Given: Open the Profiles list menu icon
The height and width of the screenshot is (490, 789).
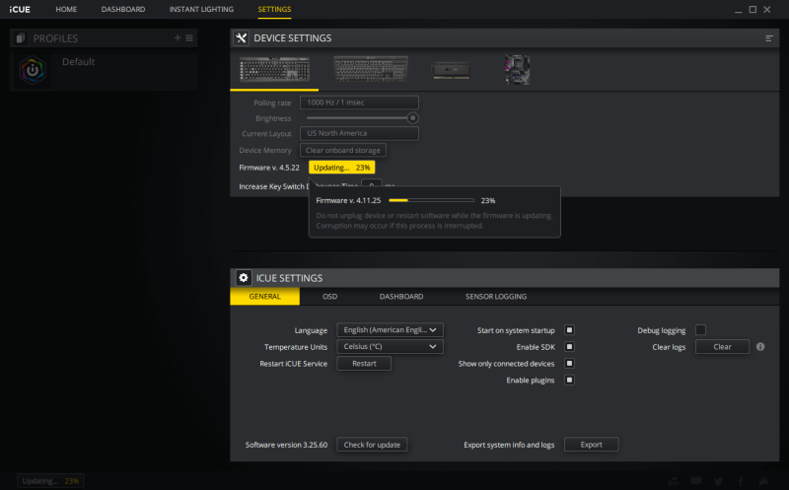Looking at the screenshot, I should click(x=189, y=37).
